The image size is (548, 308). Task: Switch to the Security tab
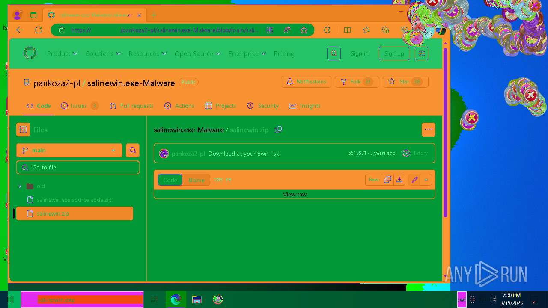[263, 106]
